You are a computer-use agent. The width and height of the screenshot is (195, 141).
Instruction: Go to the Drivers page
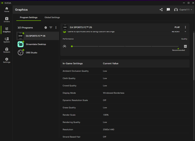(x=6, y=20)
